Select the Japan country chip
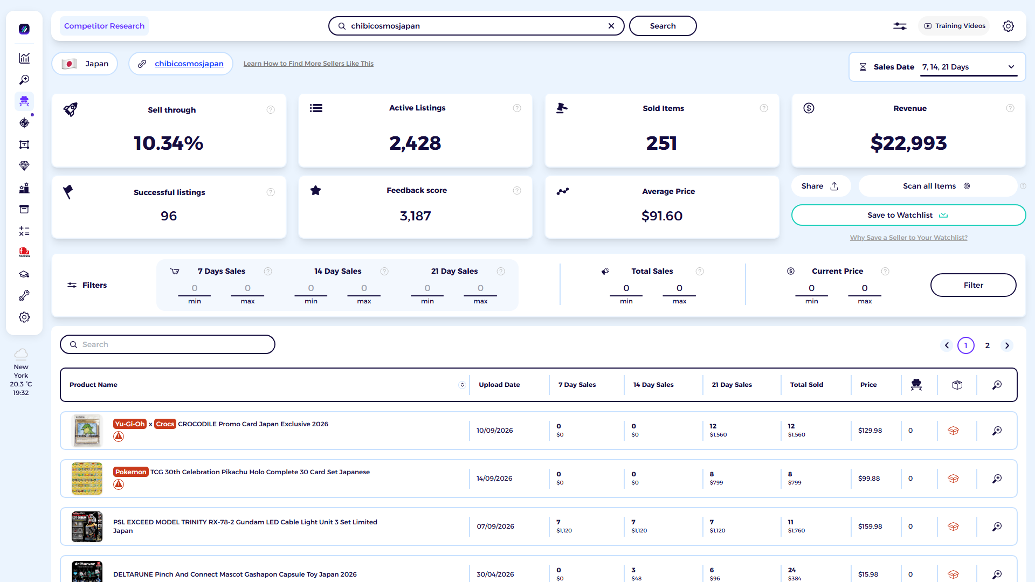 pos(85,64)
